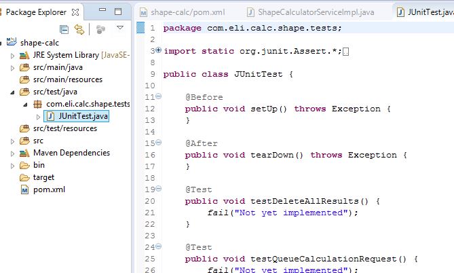Select src/test/resources folder
The width and height of the screenshot is (454, 273).
coord(65,128)
